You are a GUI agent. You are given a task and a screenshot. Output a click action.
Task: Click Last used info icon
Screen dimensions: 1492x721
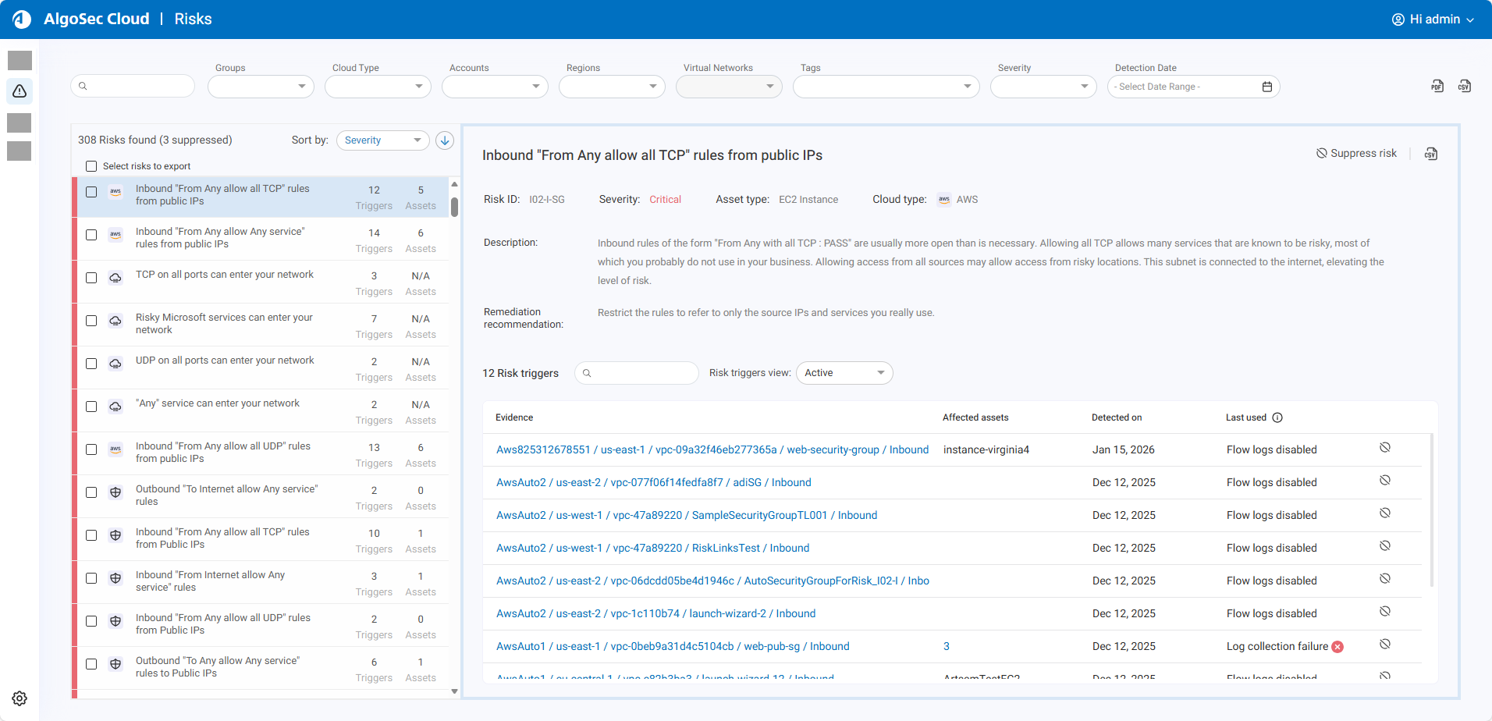pyautogui.click(x=1277, y=417)
